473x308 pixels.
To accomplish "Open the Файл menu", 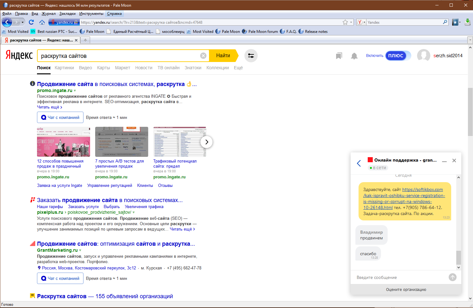I will 7,14.
